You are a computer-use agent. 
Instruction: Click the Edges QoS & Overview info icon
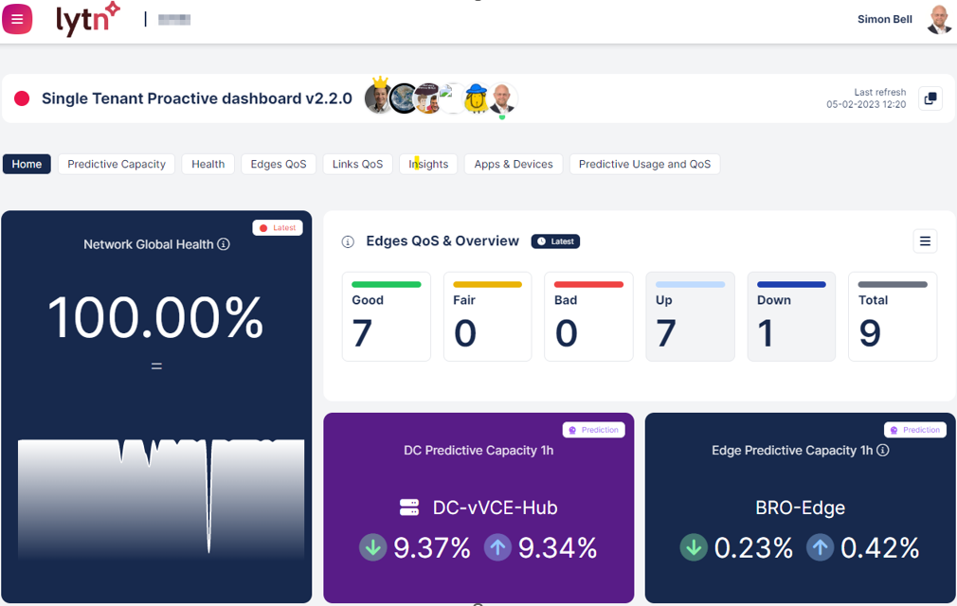tap(348, 241)
